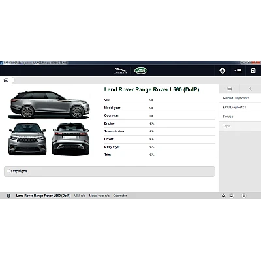
Task: Click the 'Land Rover Range Rover L560 (DoIP)' heading
Action: coord(152,89)
